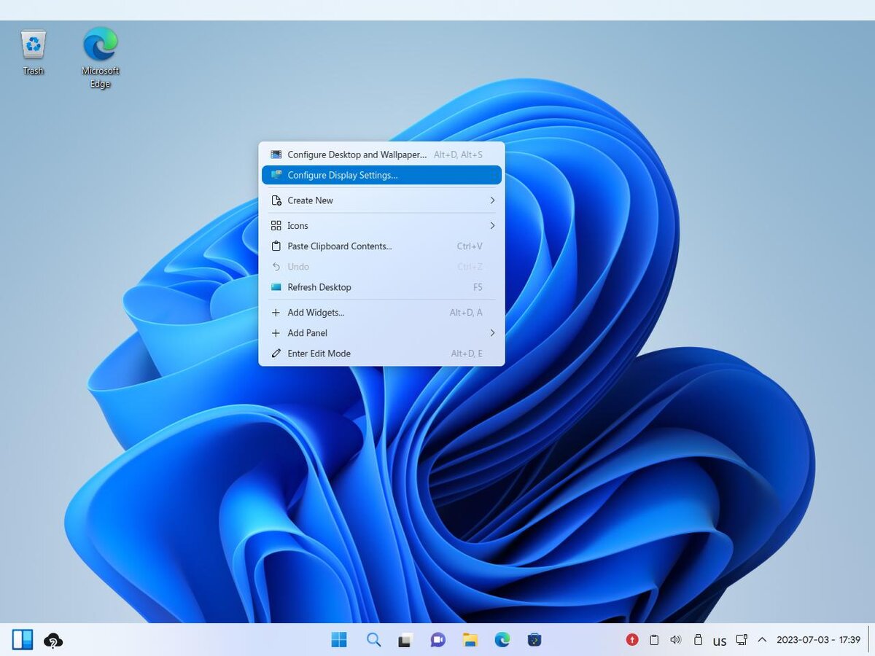
Task: Open the wired network tray icon
Action: 742,640
